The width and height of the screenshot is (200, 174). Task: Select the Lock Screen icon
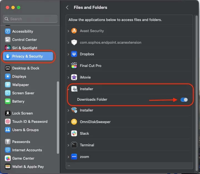click(8, 113)
